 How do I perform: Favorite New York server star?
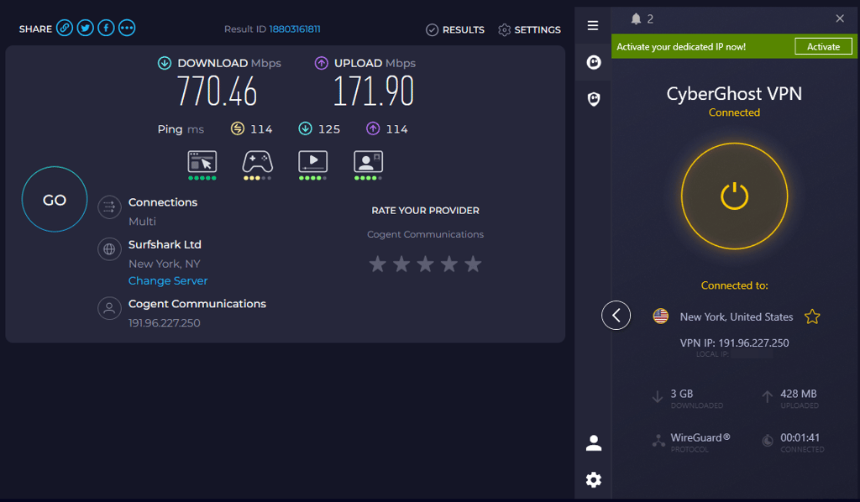pyautogui.click(x=812, y=316)
